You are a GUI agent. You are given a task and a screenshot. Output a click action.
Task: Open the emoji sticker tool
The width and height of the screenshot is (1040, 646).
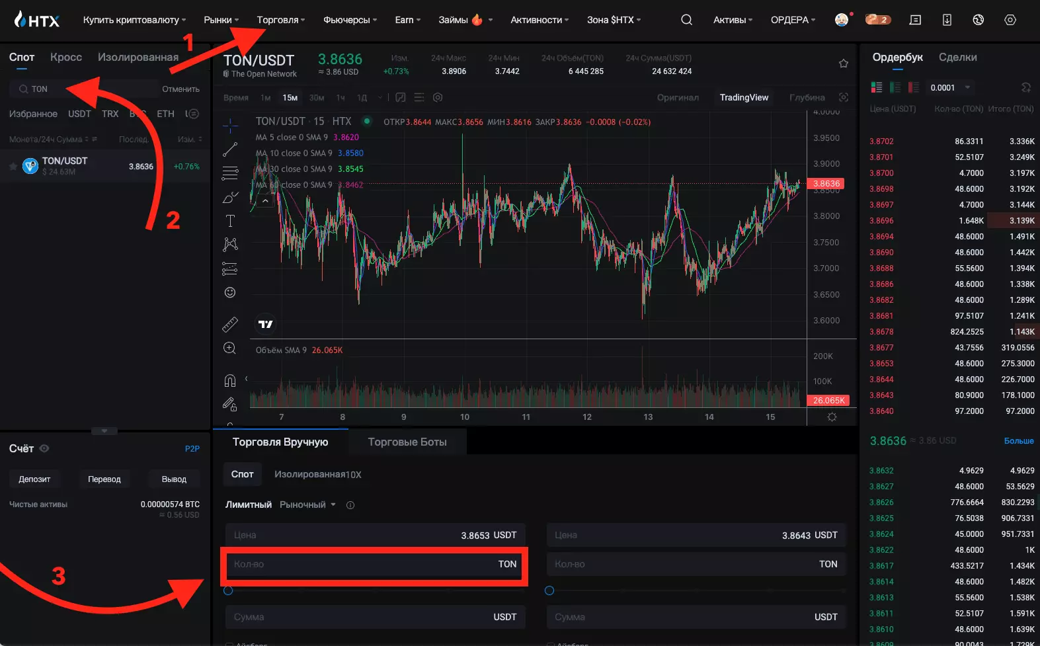point(230,292)
